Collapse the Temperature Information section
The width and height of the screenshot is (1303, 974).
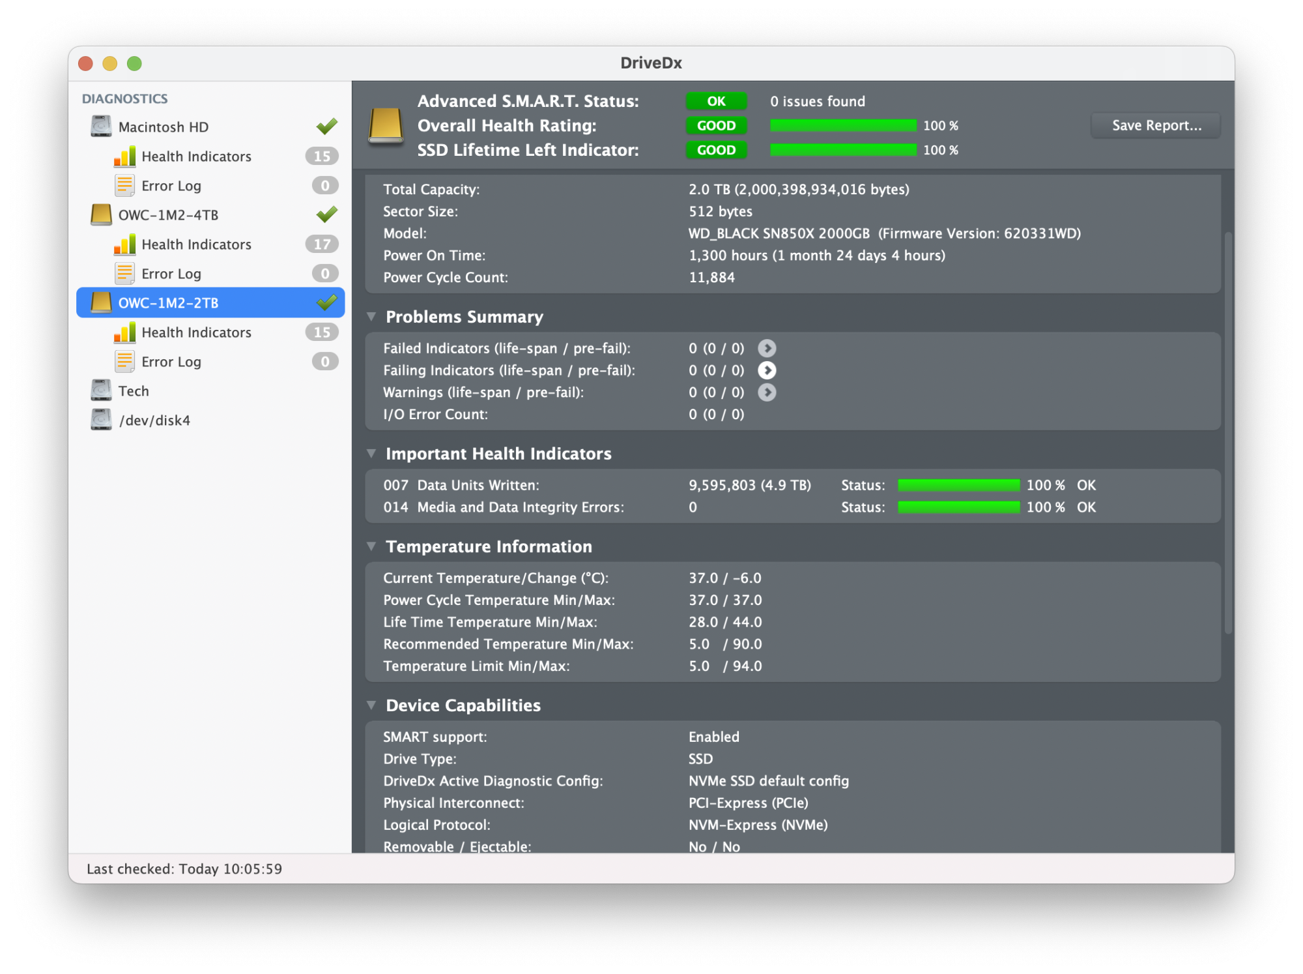tap(371, 546)
